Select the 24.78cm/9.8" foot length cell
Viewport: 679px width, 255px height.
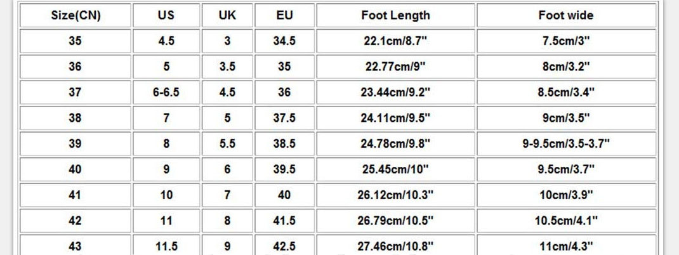395,144
